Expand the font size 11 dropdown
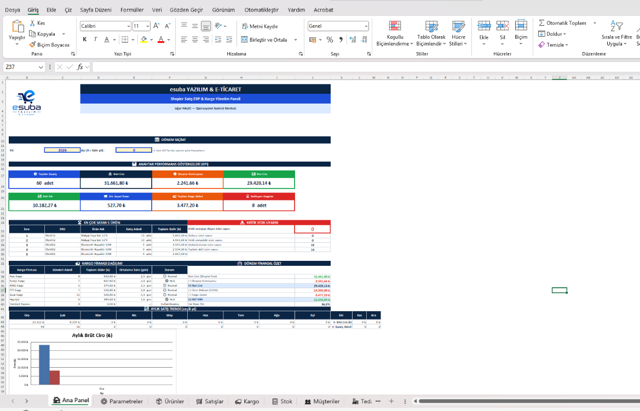The height and width of the screenshot is (411, 640). (147, 26)
